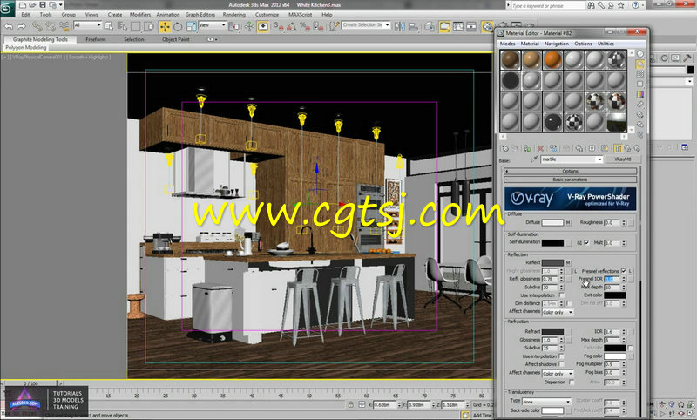The height and width of the screenshot is (420, 697).
Task: Toggle the Percent Snap icon
Action: coord(305,27)
